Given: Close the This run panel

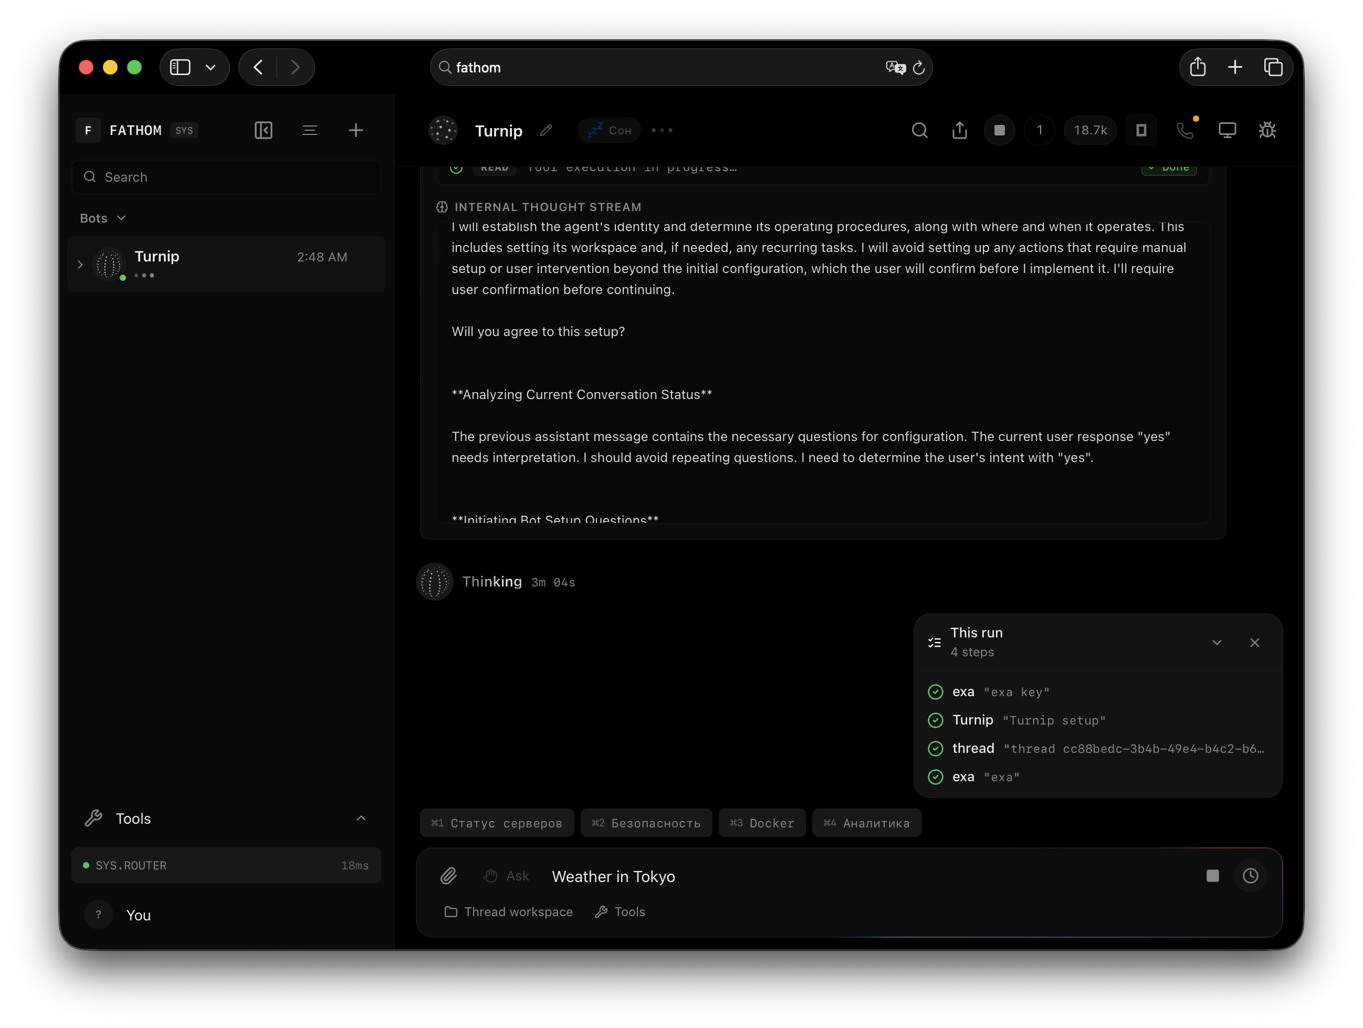Looking at the screenshot, I should pyautogui.click(x=1254, y=643).
